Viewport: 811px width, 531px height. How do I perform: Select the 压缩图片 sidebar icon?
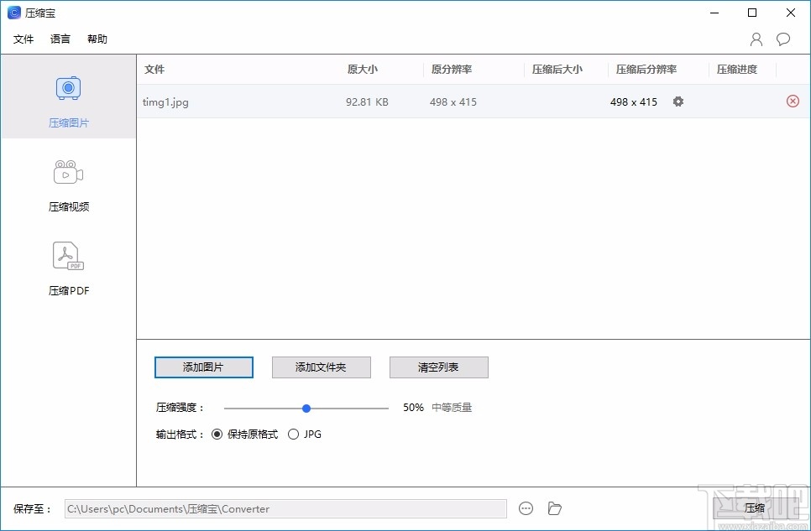tap(68, 96)
